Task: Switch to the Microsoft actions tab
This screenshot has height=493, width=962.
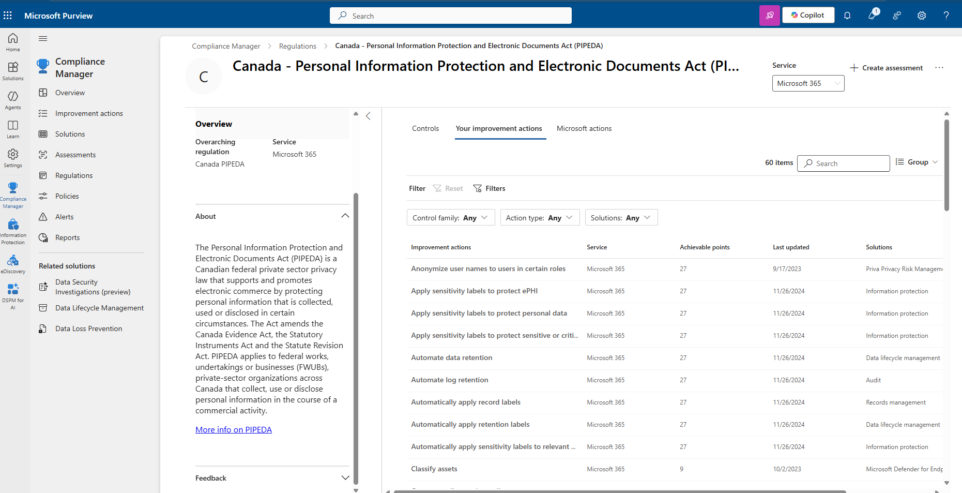Action: point(584,128)
